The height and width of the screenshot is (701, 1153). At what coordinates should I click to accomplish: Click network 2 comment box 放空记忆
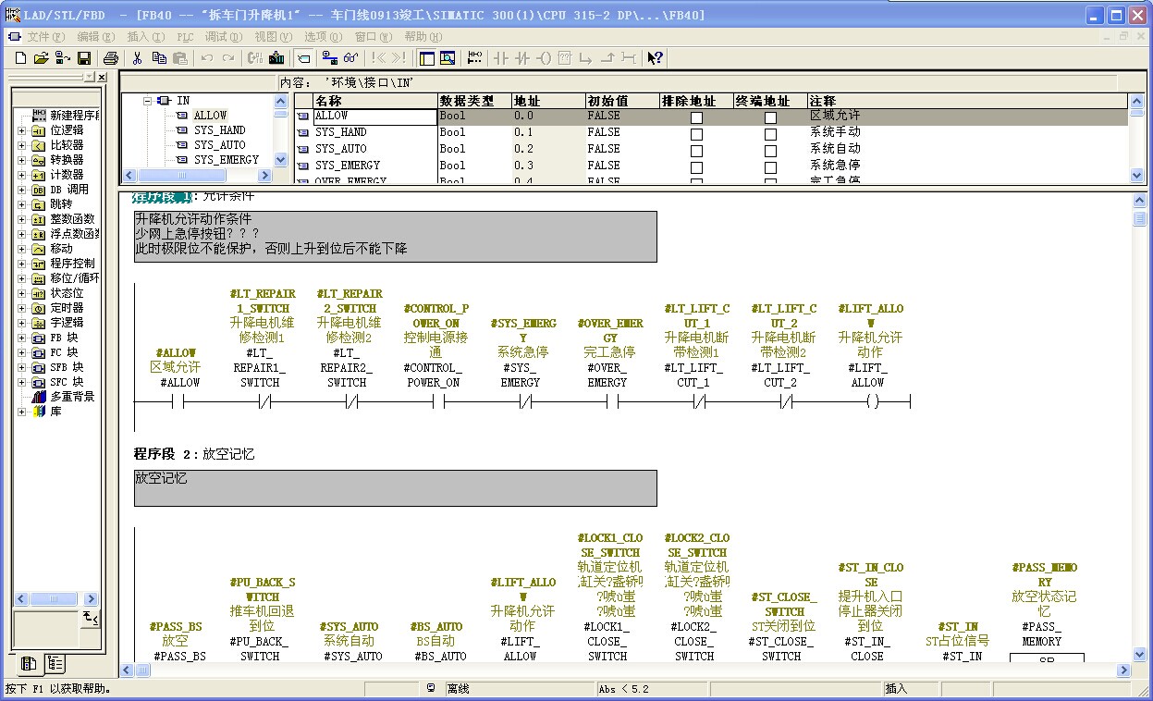(396, 488)
